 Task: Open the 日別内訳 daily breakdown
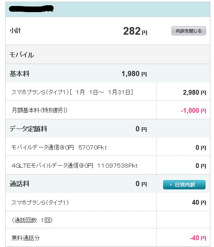184,185
